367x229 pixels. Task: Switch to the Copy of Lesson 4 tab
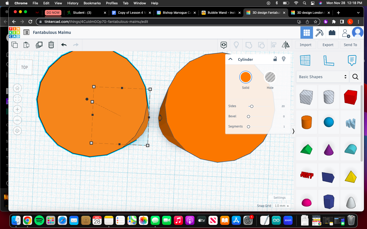pyautogui.click(x=132, y=13)
